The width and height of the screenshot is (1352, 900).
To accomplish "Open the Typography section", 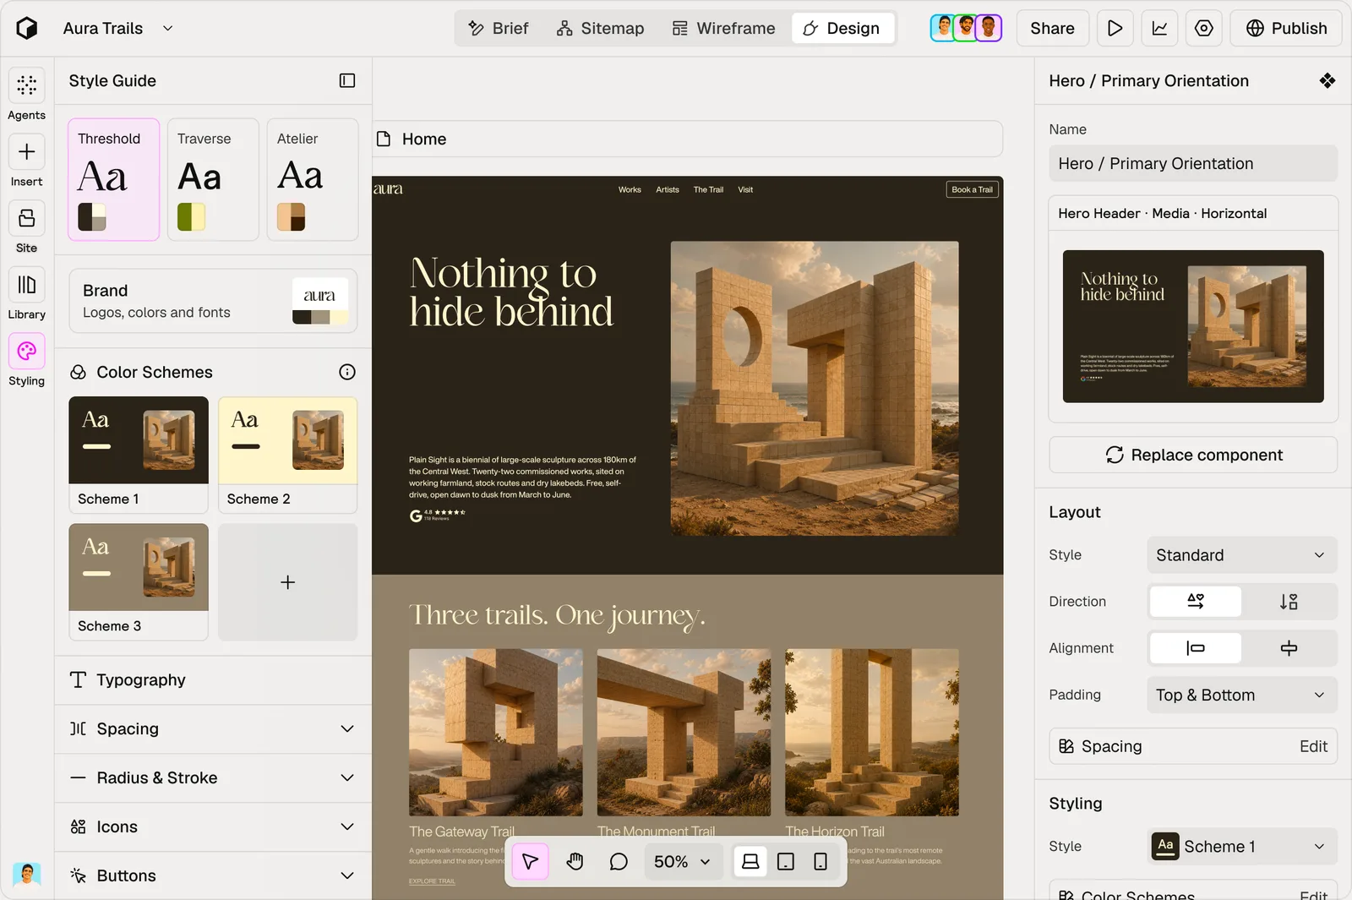I will (213, 679).
